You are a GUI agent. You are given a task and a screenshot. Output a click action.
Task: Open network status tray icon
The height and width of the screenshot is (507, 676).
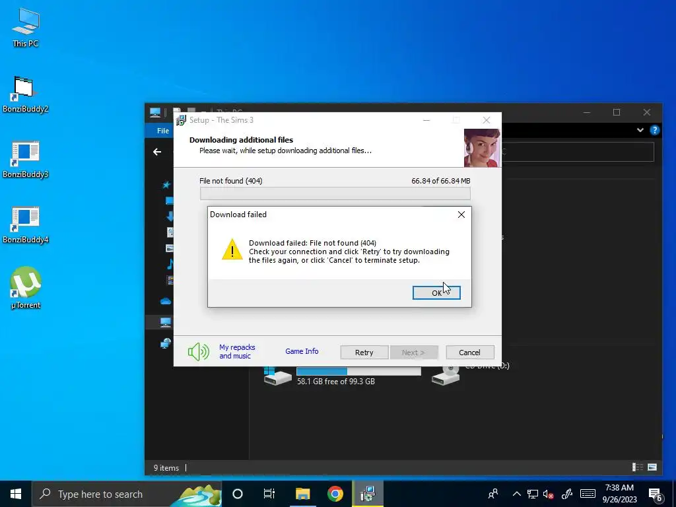(x=533, y=494)
